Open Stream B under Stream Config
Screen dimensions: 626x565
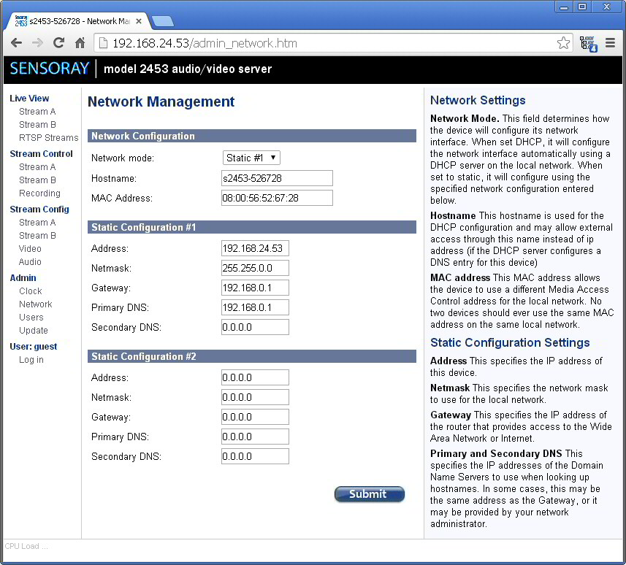tap(37, 235)
